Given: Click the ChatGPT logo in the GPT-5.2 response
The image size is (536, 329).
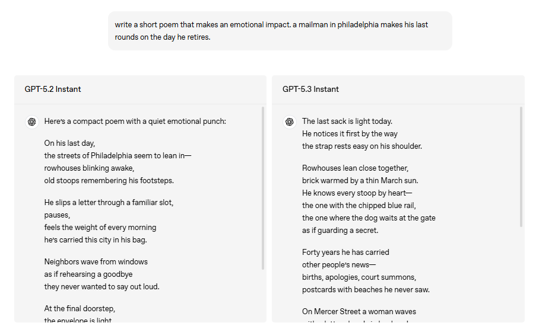Looking at the screenshot, I should 32,122.
